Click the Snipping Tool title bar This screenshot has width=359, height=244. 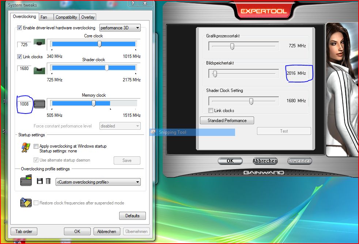(x=192, y=132)
